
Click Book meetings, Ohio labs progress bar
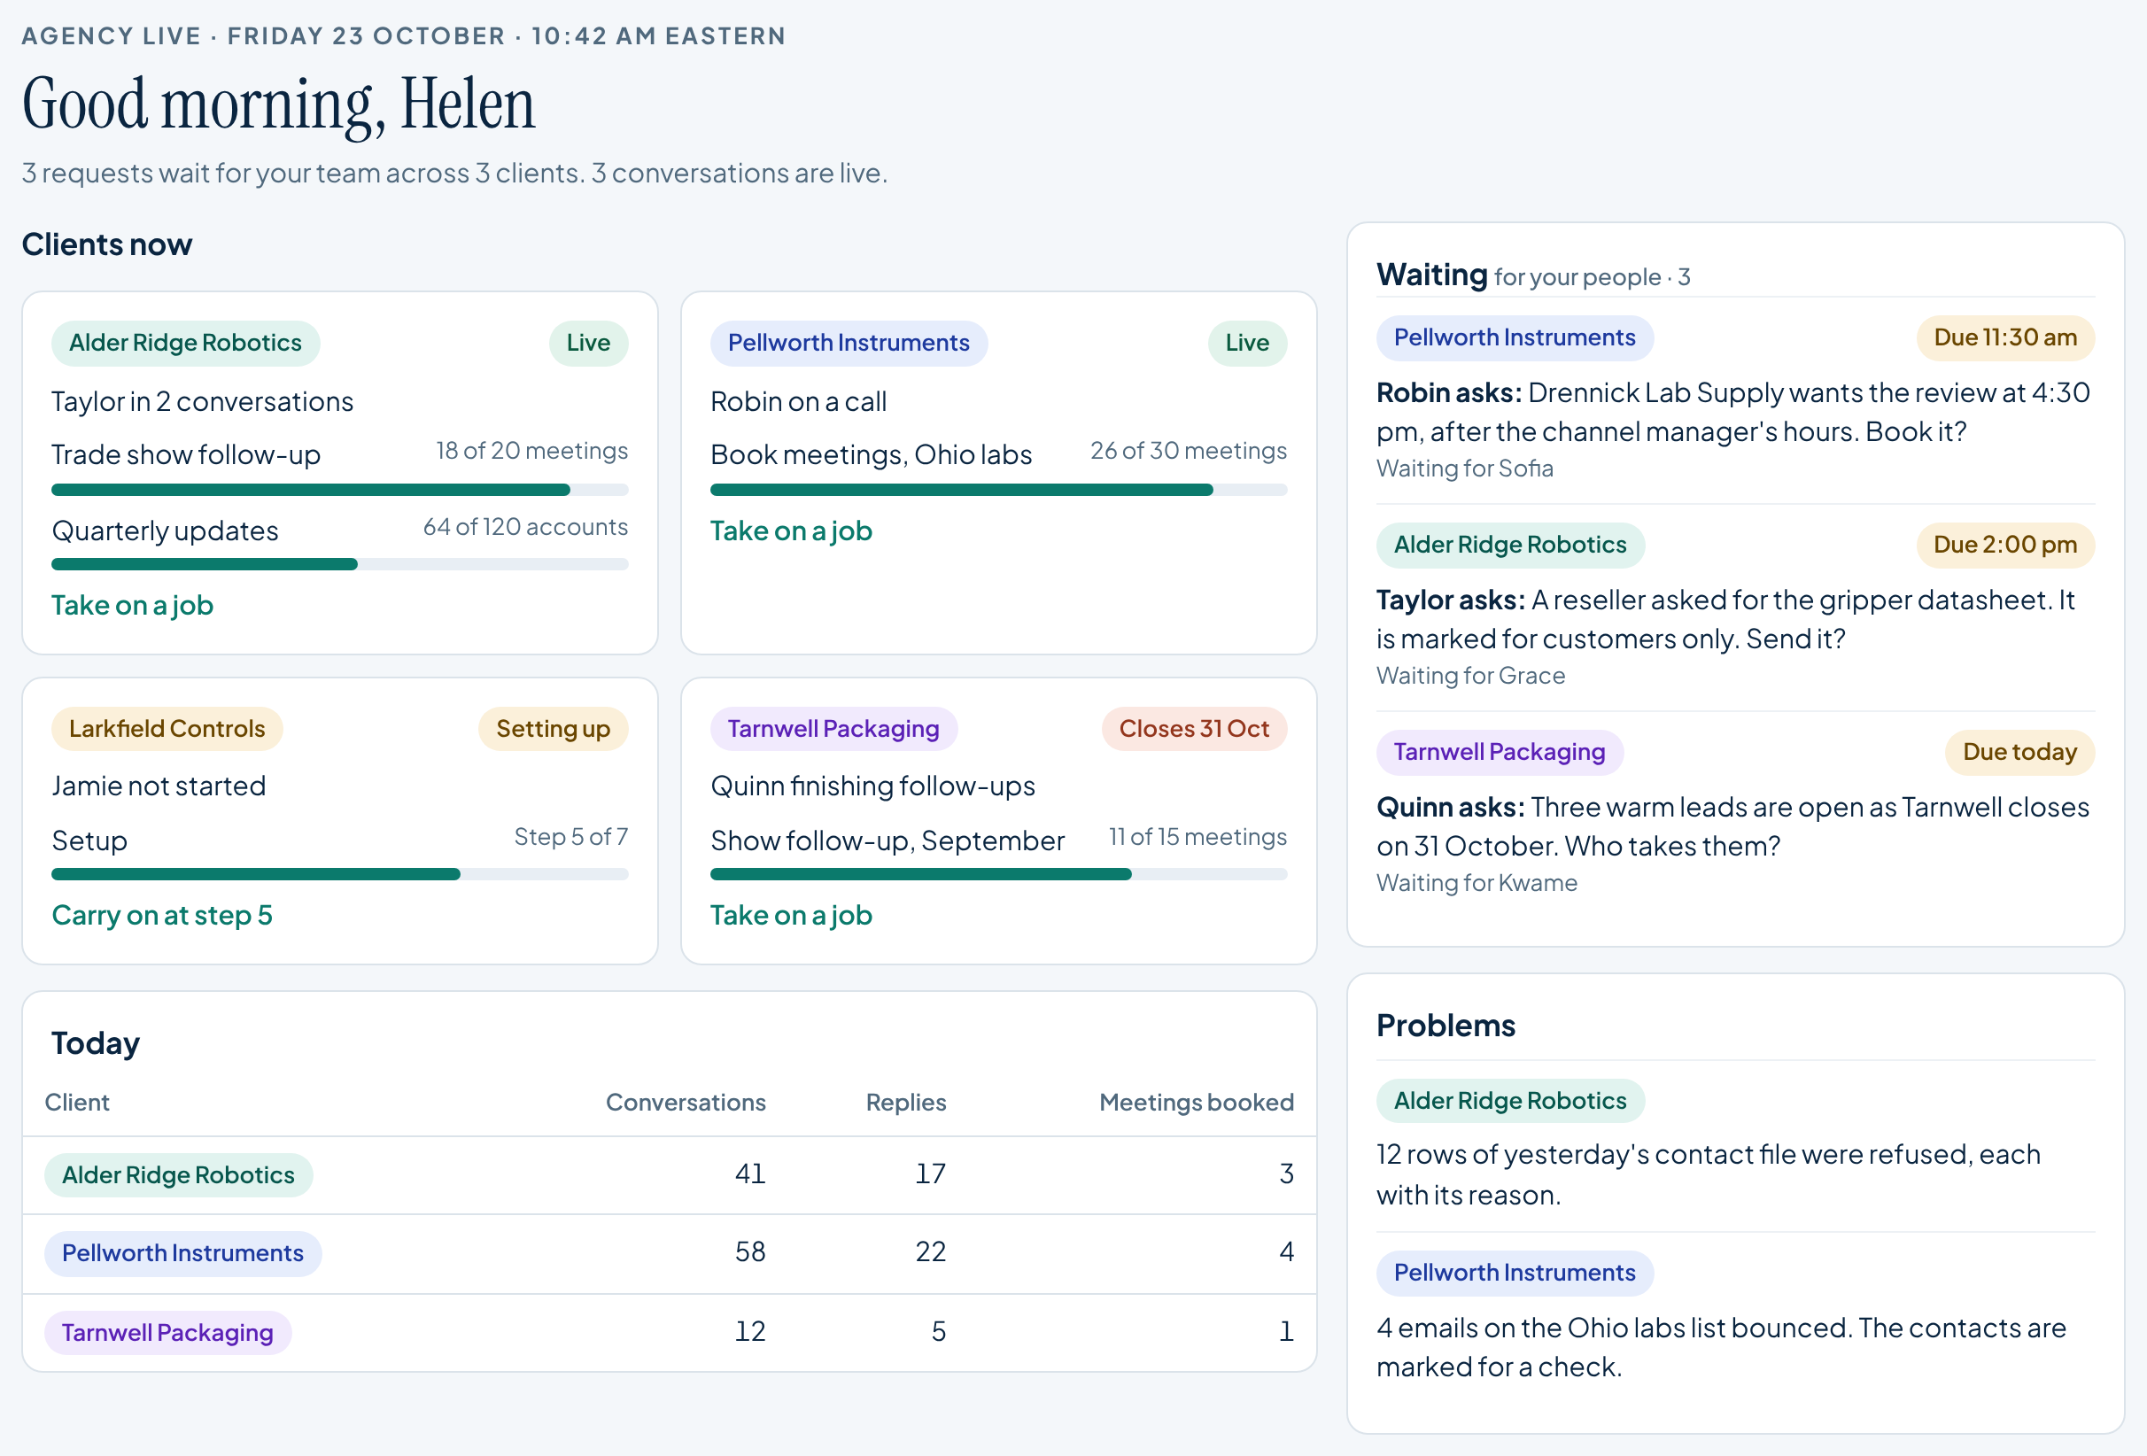pos(999,490)
